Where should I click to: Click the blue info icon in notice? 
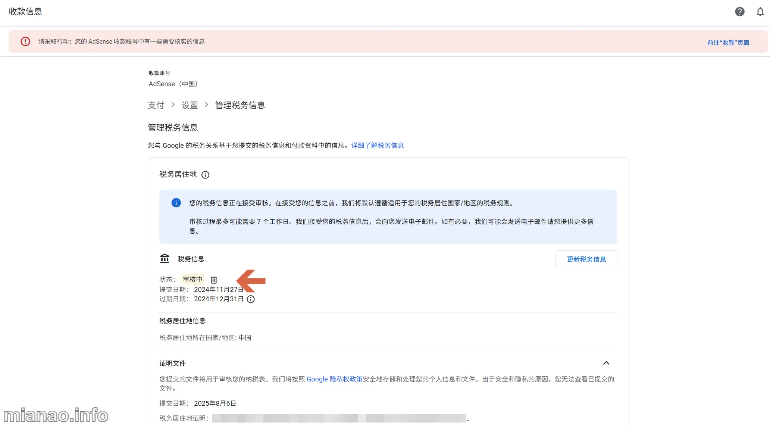[x=176, y=203]
